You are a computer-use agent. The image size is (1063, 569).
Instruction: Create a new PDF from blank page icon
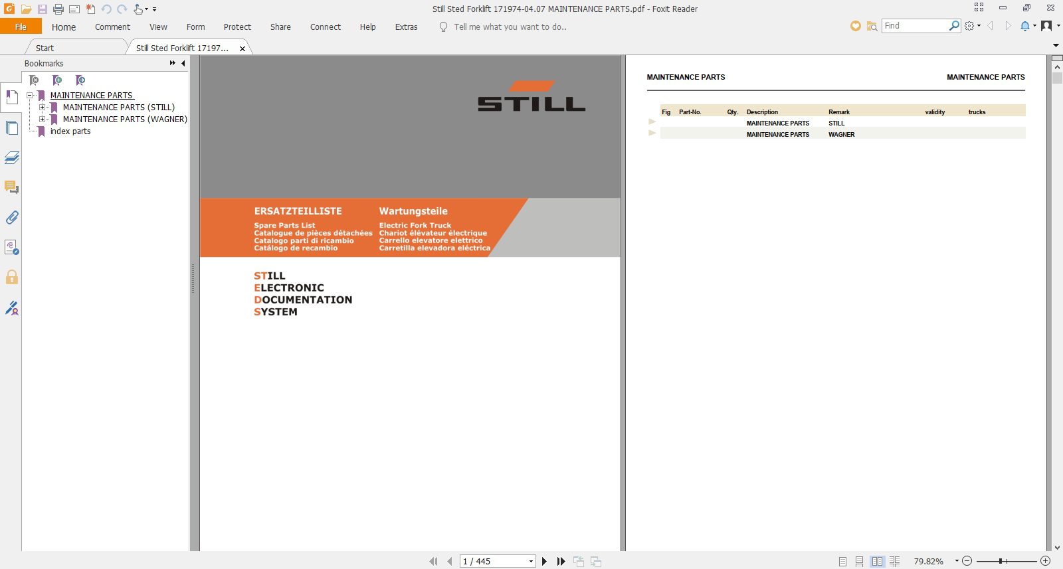pos(90,9)
